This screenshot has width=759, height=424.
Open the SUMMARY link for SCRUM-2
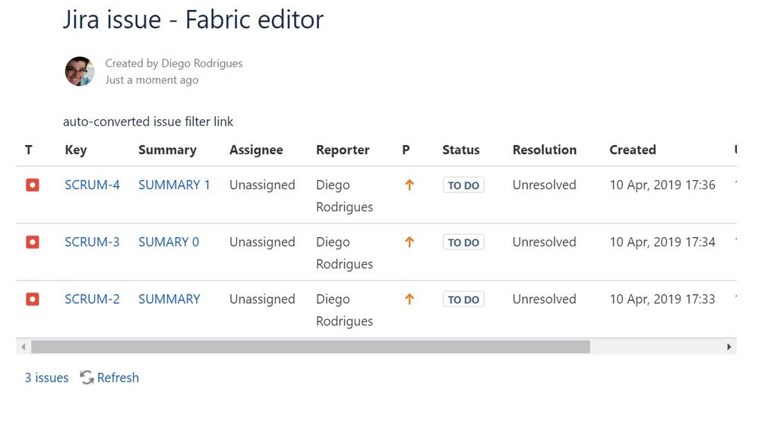[x=169, y=299]
